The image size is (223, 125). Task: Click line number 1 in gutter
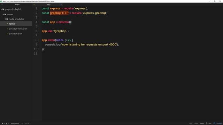(36, 8)
